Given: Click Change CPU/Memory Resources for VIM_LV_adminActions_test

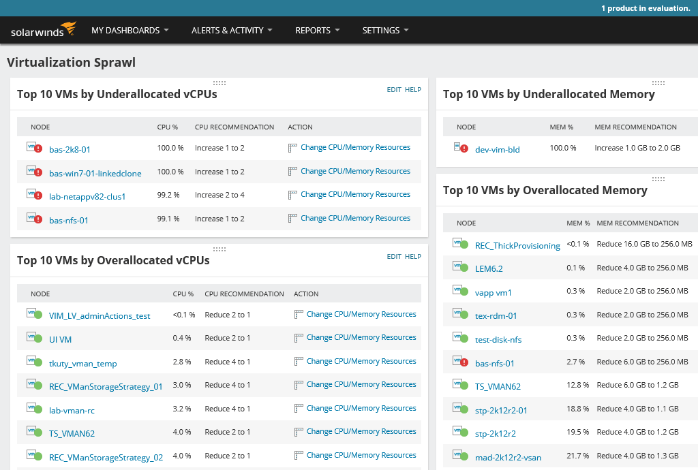Looking at the screenshot, I should pyautogui.click(x=361, y=315).
